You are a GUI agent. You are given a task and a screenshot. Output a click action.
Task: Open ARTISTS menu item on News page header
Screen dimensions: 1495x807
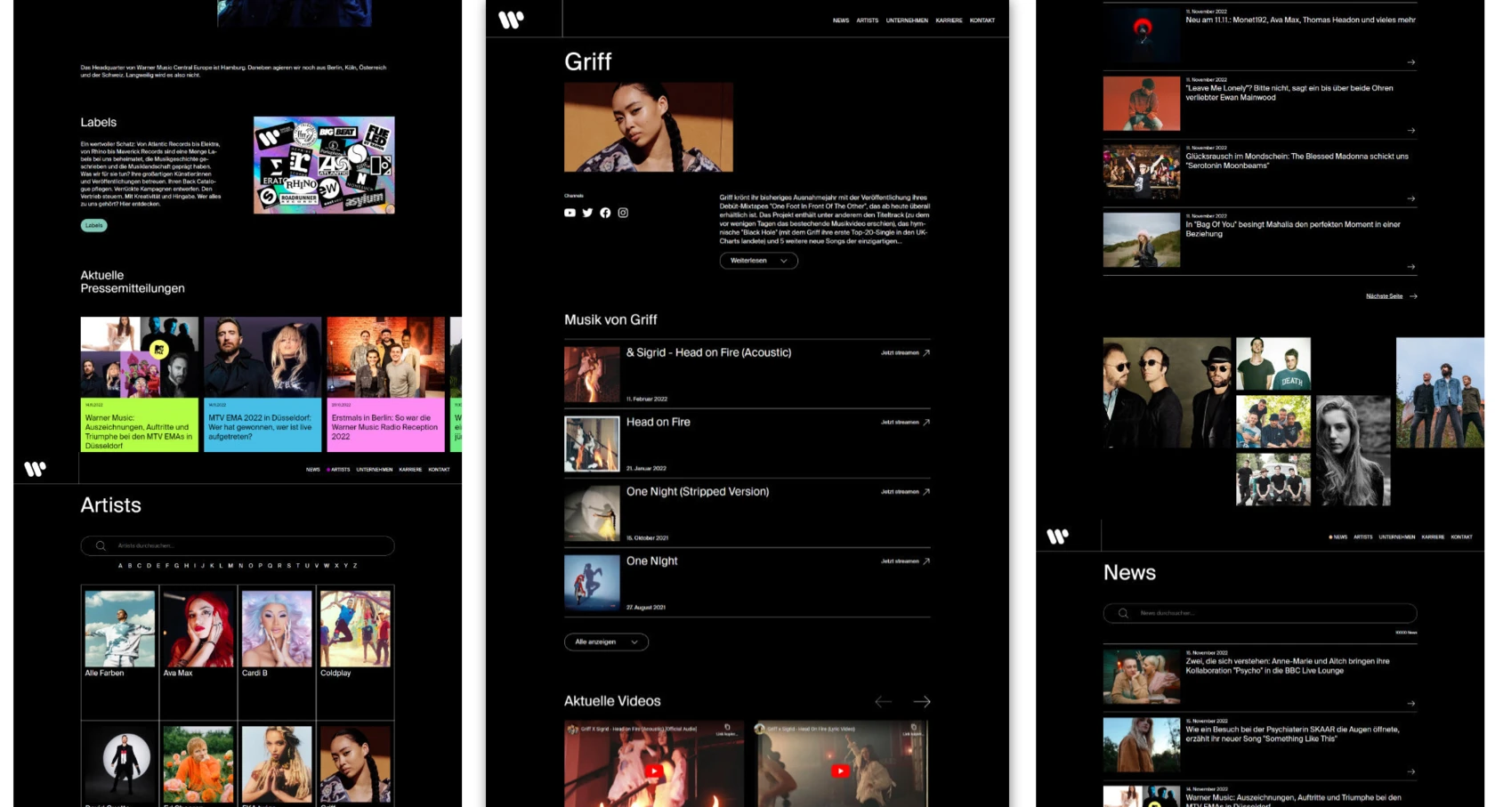tap(1363, 537)
